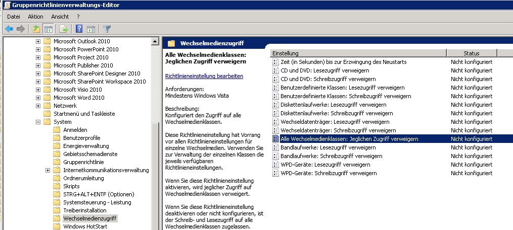Toggle the console tree pane icon
513x230 pixels.
pyautogui.click(x=49, y=29)
